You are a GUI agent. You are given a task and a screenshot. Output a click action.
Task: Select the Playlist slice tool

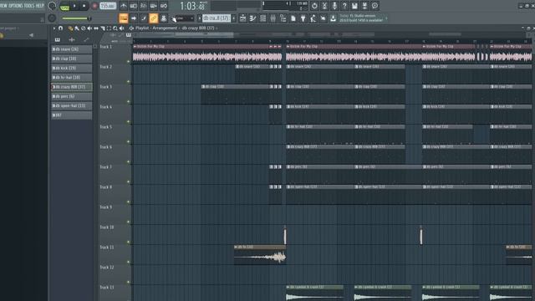click(103, 28)
